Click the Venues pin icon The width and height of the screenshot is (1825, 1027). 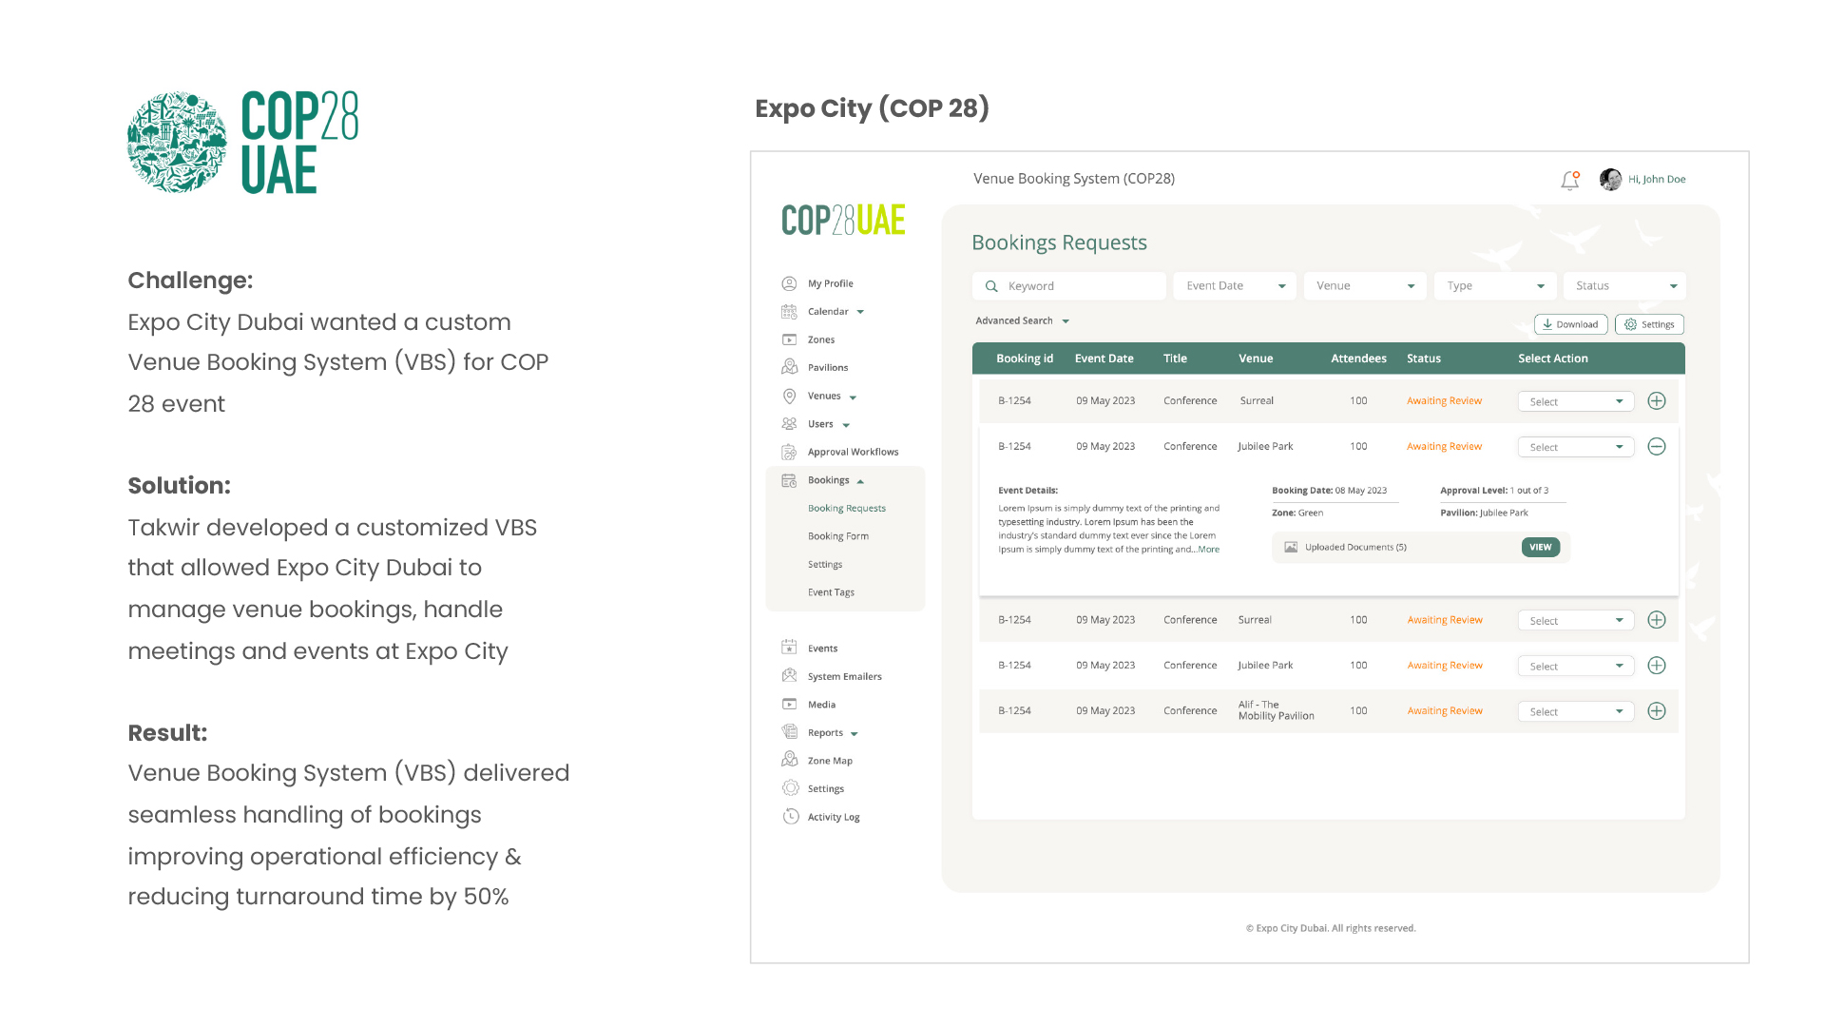point(789,396)
